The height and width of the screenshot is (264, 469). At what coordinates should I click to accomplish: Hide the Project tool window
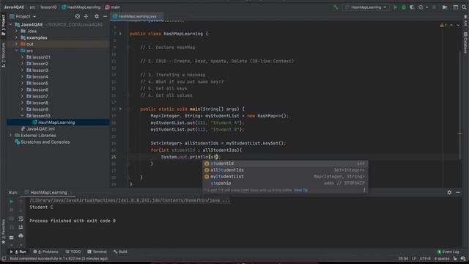[105, 16]
